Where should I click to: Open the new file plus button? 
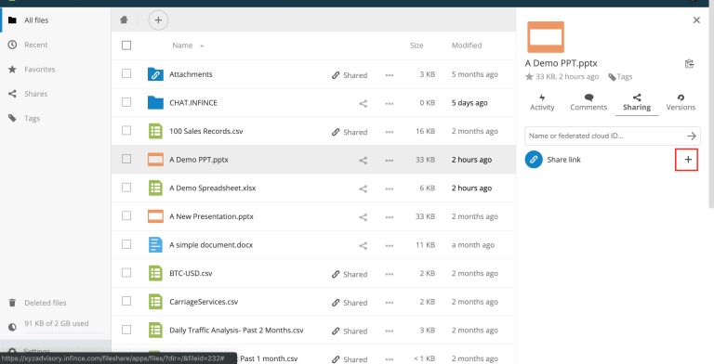pos(158,20)
